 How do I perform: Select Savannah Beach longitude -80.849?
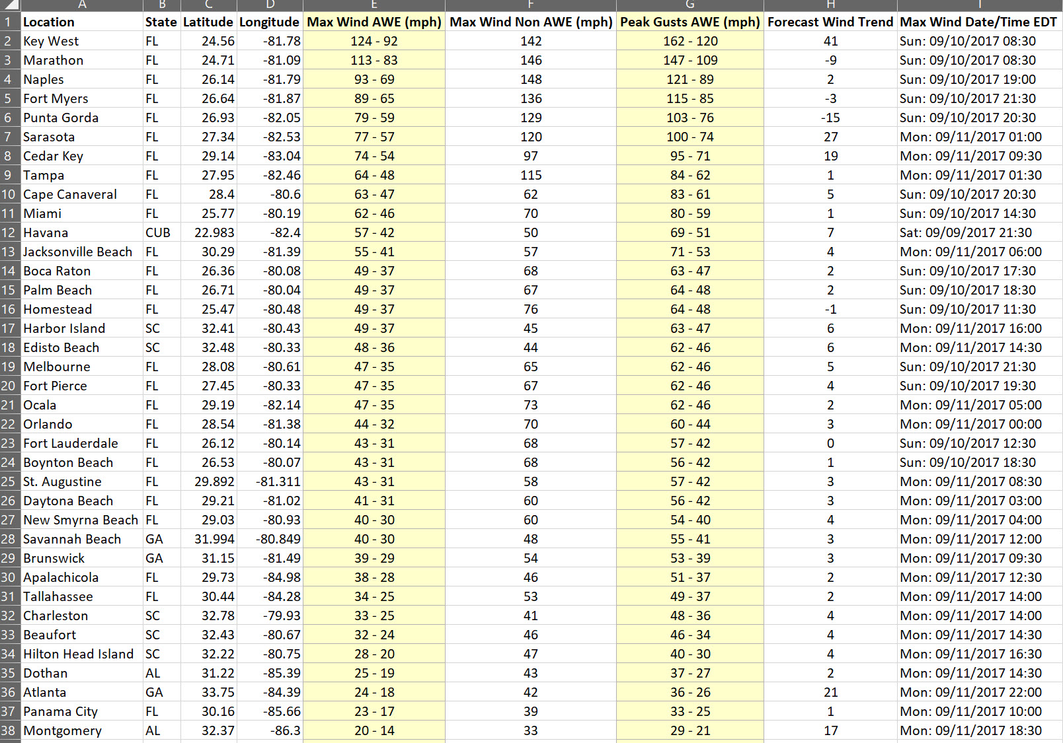tap(270, 539)
